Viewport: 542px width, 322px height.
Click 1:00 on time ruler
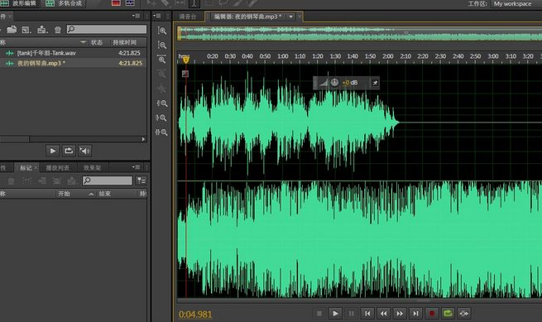coord(283,56)
